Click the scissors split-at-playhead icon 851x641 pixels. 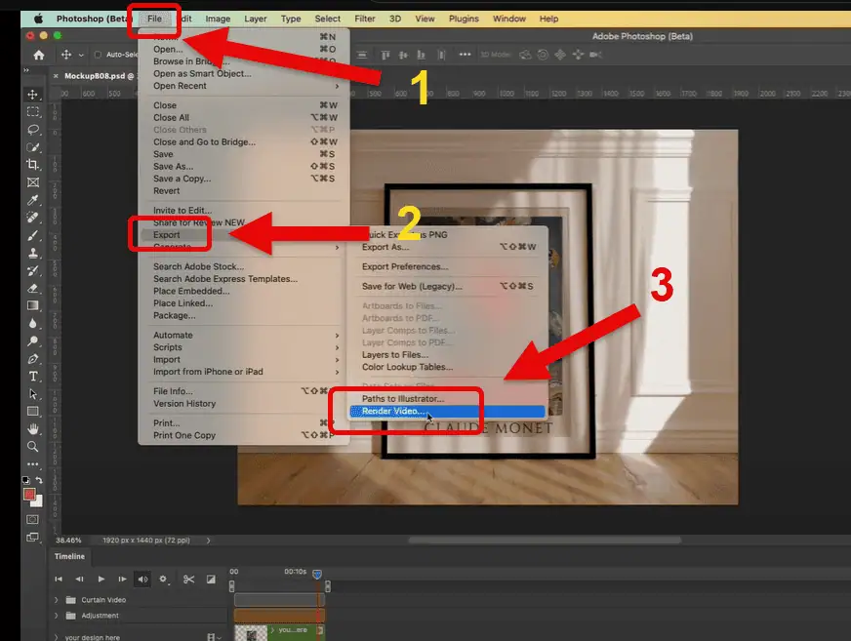coord(189,579)
